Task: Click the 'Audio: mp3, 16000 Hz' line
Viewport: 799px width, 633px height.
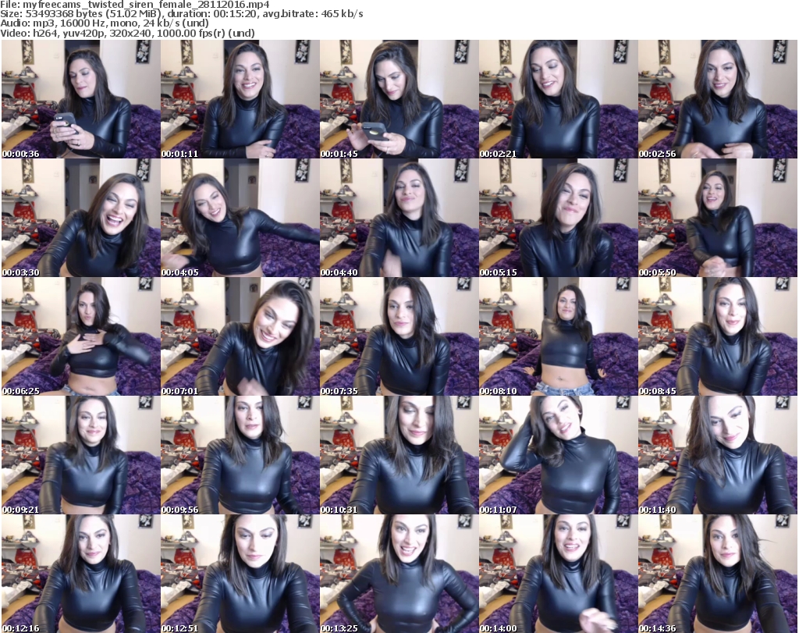Action: 105,23
